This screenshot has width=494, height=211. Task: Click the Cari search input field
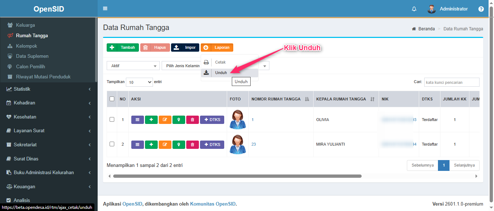coord(451,82)
